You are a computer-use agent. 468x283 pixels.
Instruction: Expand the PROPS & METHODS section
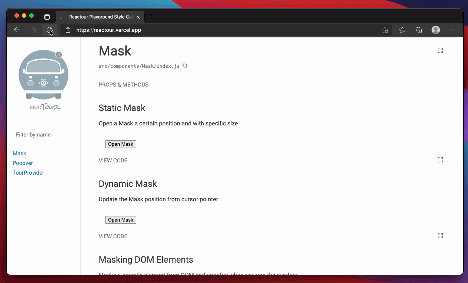(124, 85)
